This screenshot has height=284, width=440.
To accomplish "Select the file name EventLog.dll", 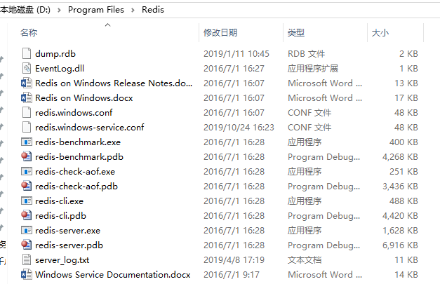I will (60, 69).
